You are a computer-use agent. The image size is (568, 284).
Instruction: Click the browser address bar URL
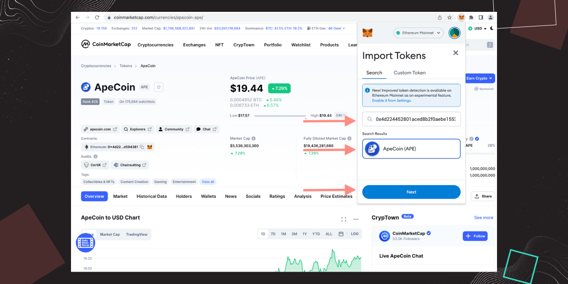click(159, 18)
